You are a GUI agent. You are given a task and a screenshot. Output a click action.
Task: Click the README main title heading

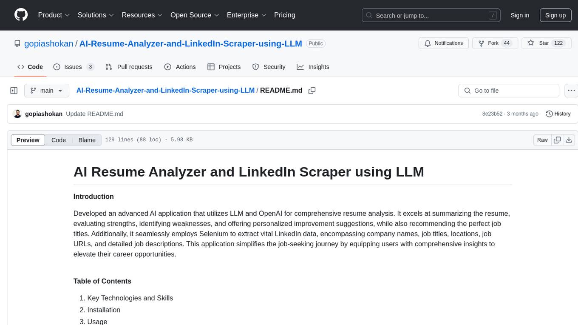[x=249, y=172]
